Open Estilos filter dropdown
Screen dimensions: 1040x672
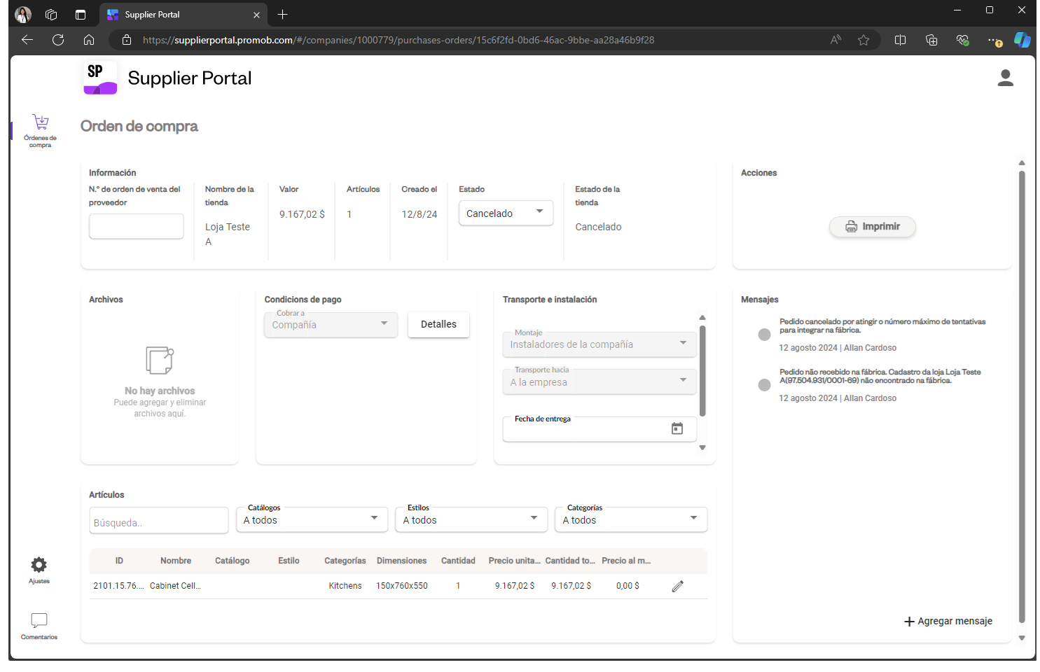click(x=471, y=519)
